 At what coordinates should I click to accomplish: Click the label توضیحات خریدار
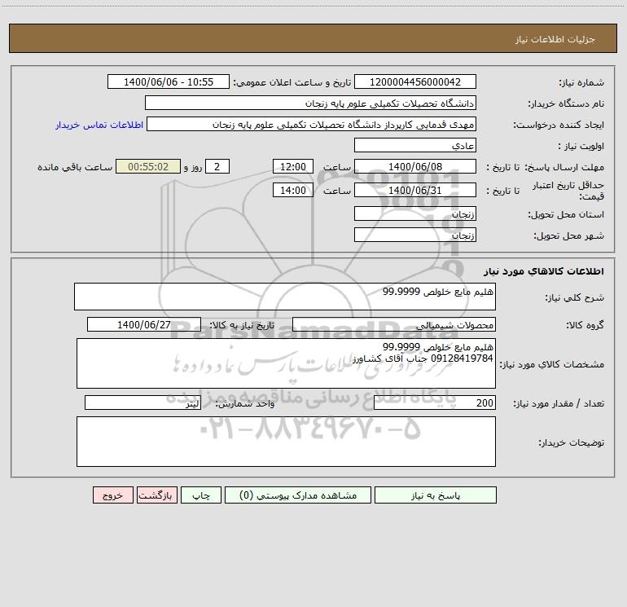pos(572,442)
